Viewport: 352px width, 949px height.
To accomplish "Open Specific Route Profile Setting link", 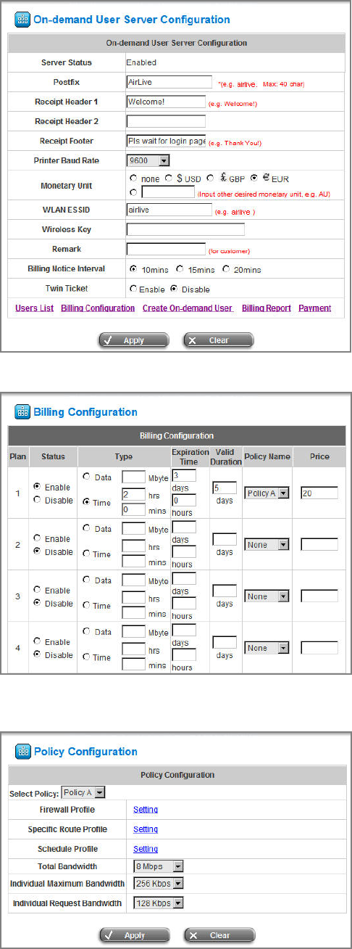I will [x=146, y=829].
